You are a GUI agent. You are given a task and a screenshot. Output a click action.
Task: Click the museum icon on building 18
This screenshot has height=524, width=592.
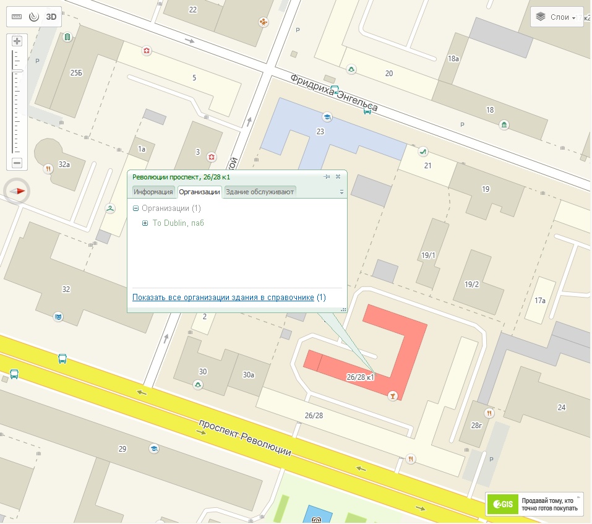[x=504, y=124]
